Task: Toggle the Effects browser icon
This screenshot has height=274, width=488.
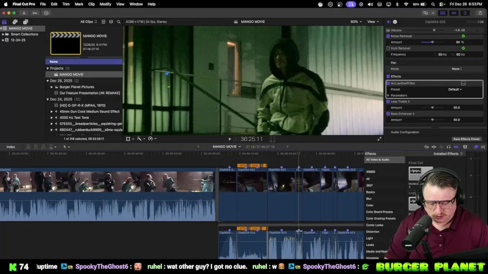Action: point(476,147)
